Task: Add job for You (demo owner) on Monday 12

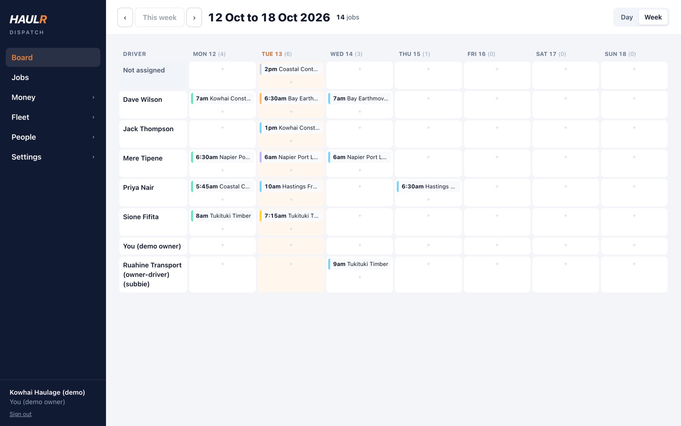Action: pos(223,245)
